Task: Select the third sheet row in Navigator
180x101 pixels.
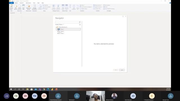Action: [x=68, y=33]
